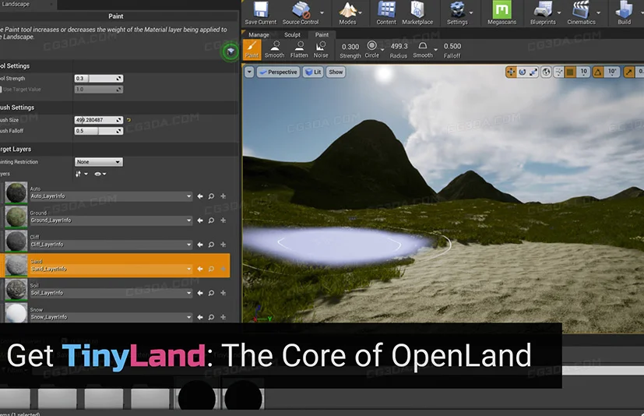The width and height of the screenshot is (644, 416).
Task: Browse to Ground_LayerInfo asset
Action: coord(211,220)
